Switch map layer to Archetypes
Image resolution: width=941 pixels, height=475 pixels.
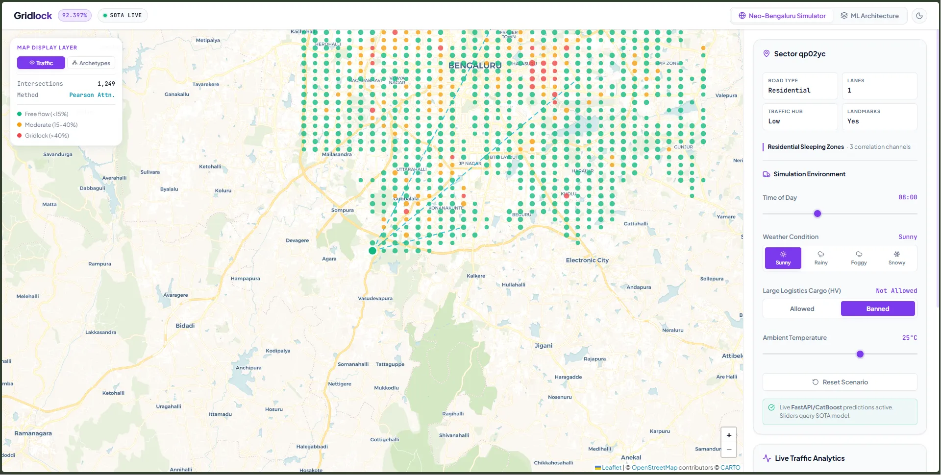pyautogui.click(x=91, y=63)
